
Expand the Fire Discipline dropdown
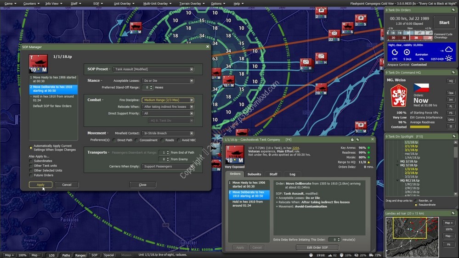point(167,100)
